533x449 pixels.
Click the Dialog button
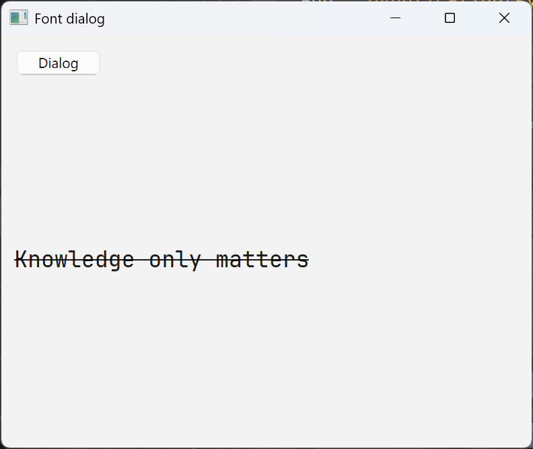(x=59, y=63)
